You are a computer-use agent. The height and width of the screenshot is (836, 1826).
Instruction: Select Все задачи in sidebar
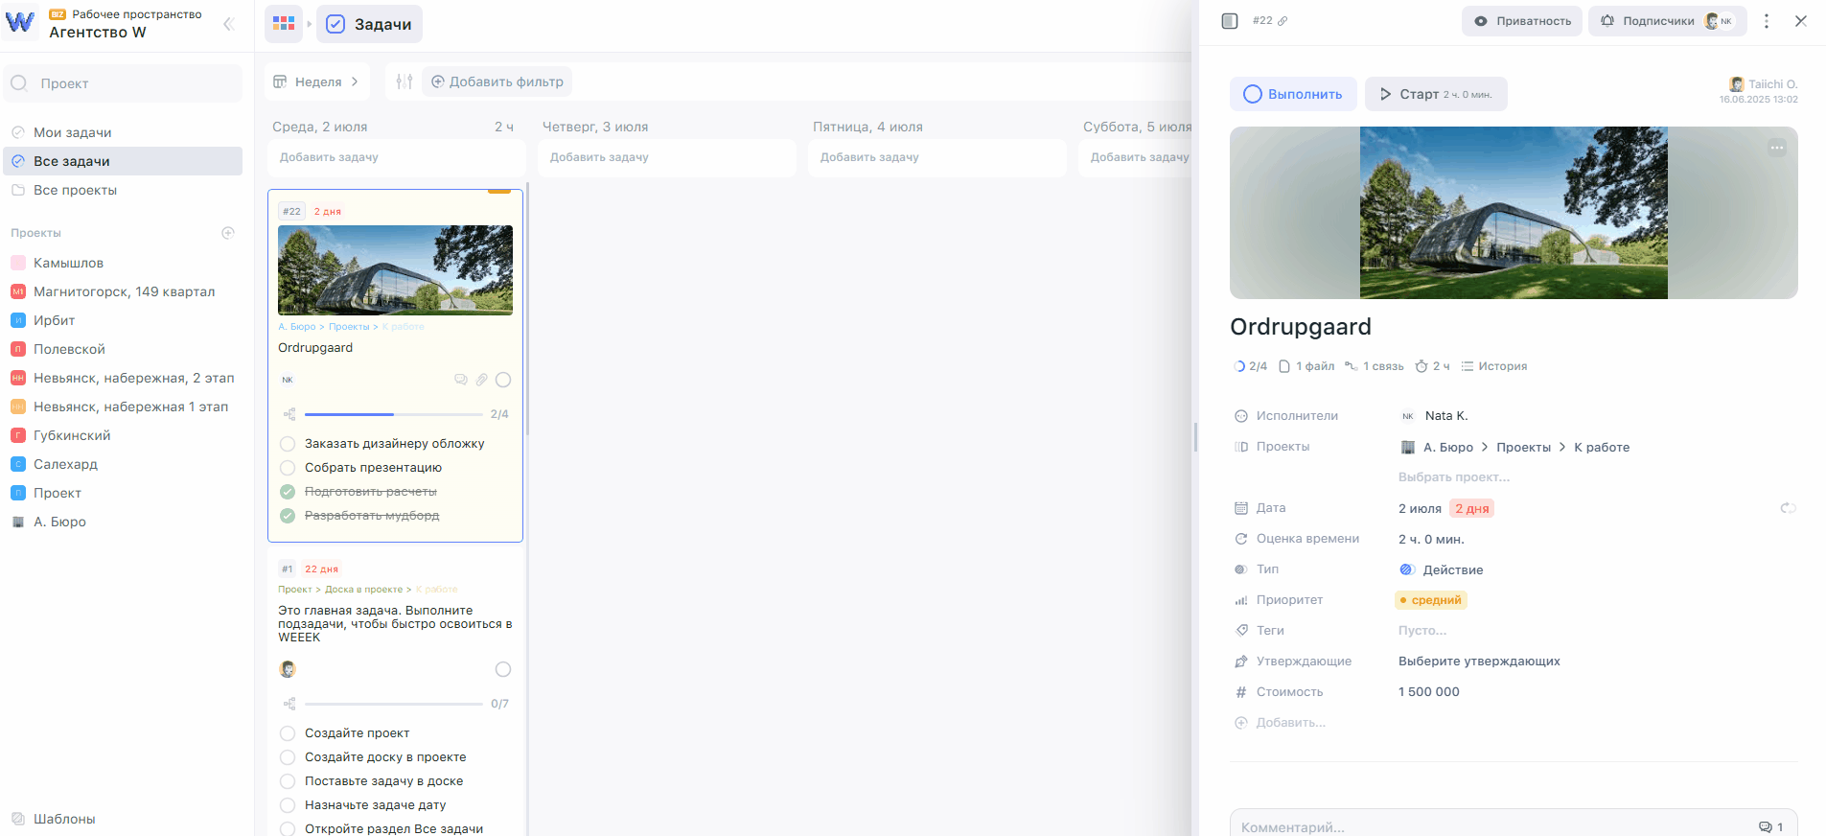tap(123, 161)
